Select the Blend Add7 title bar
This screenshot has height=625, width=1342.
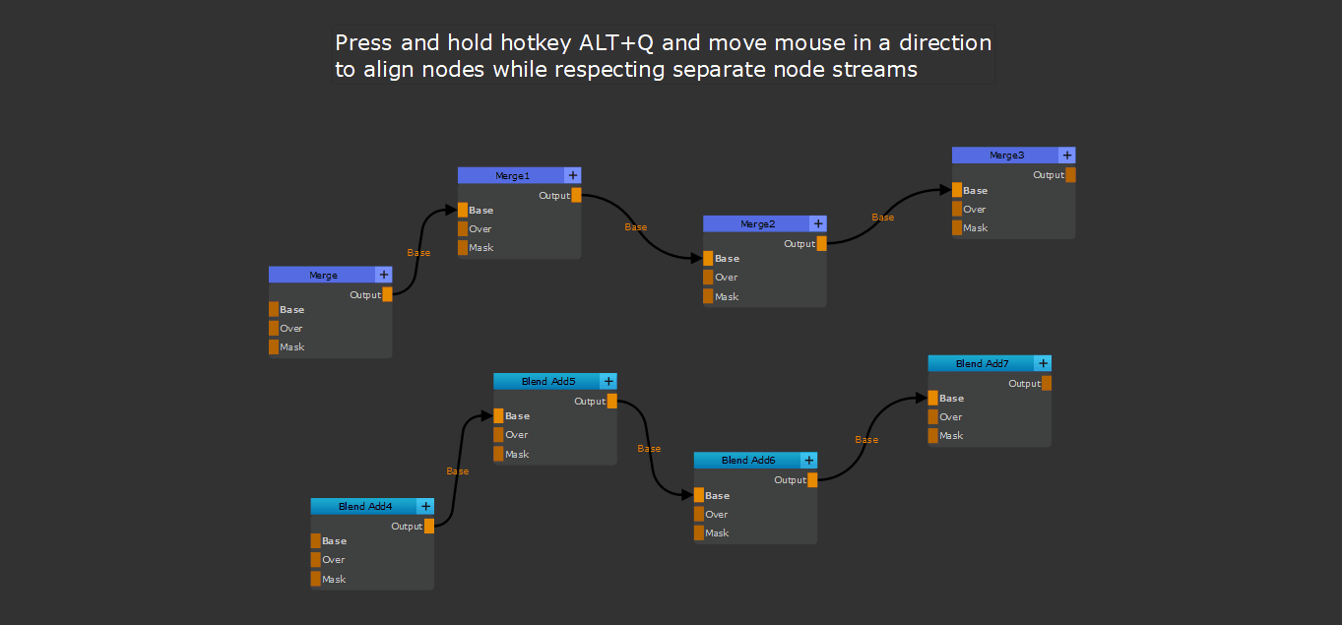click(x=981, y=363)
